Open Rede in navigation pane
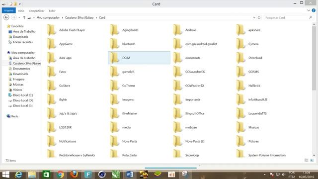Viewport: 318px width, 179px height. tap(12, 116)
